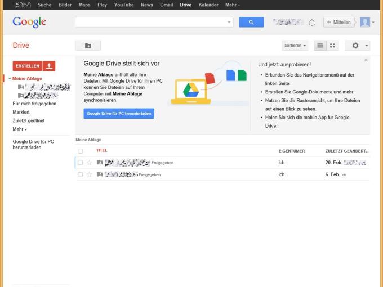Open Maps in the top bar

pos(84,5)
